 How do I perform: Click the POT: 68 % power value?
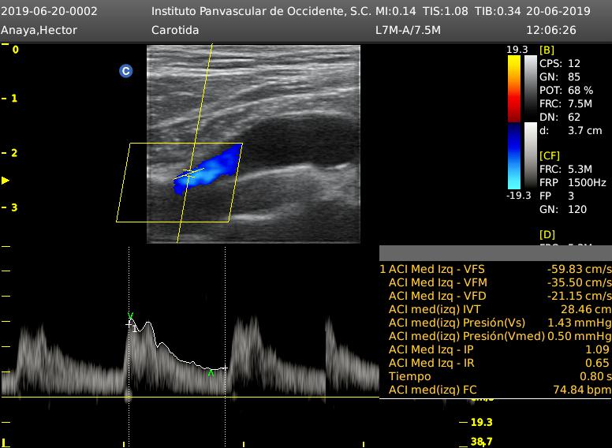566,90
